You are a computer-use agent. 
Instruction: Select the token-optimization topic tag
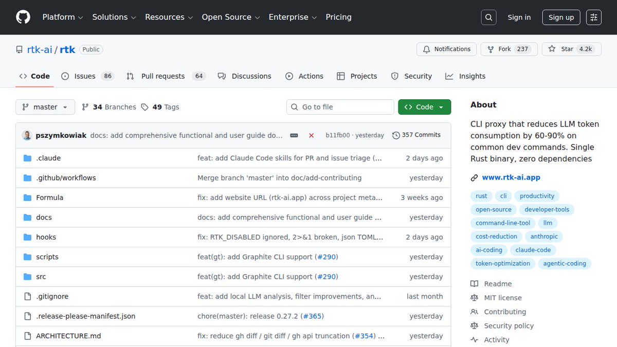click(x=503, y=263)
